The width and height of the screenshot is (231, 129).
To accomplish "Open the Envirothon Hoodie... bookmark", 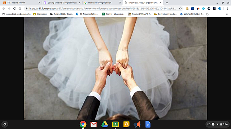I will click(x=165, y=14).
